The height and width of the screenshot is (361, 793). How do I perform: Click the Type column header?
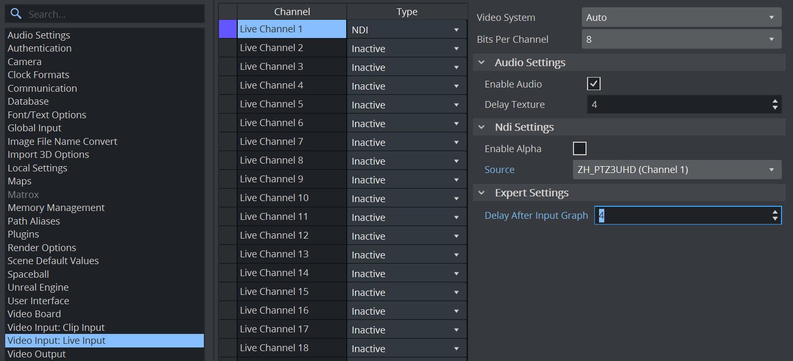click(x=407, y=12)
